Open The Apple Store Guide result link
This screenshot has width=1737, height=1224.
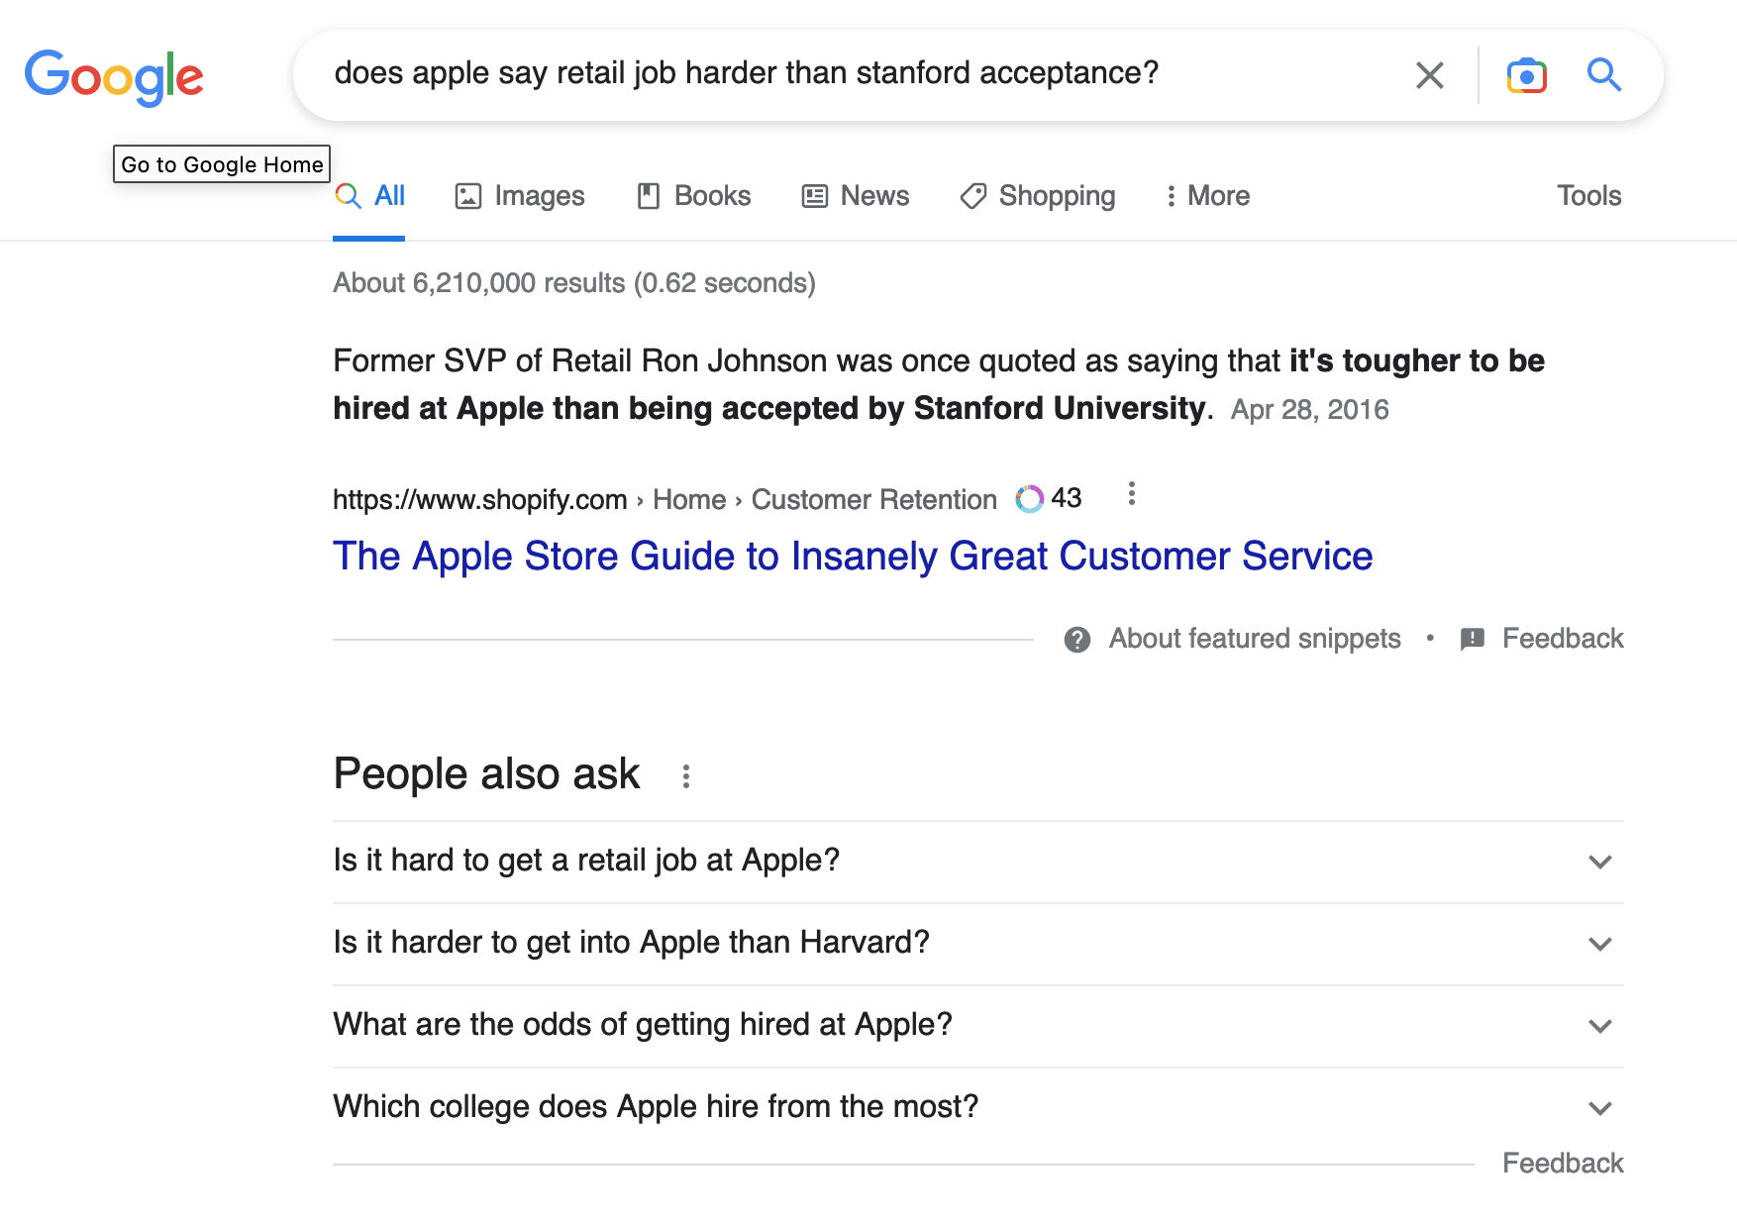click(853, 557)
